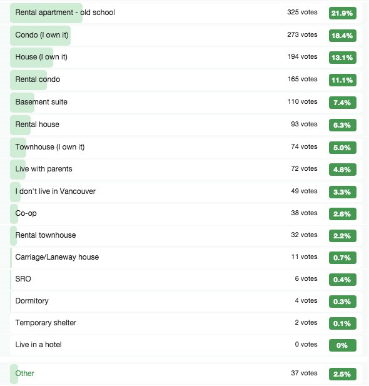Click the 7.4% badge for Basement suite
Image resolution: width=369 pixels, height=386 pixels.
click(342, 103)
